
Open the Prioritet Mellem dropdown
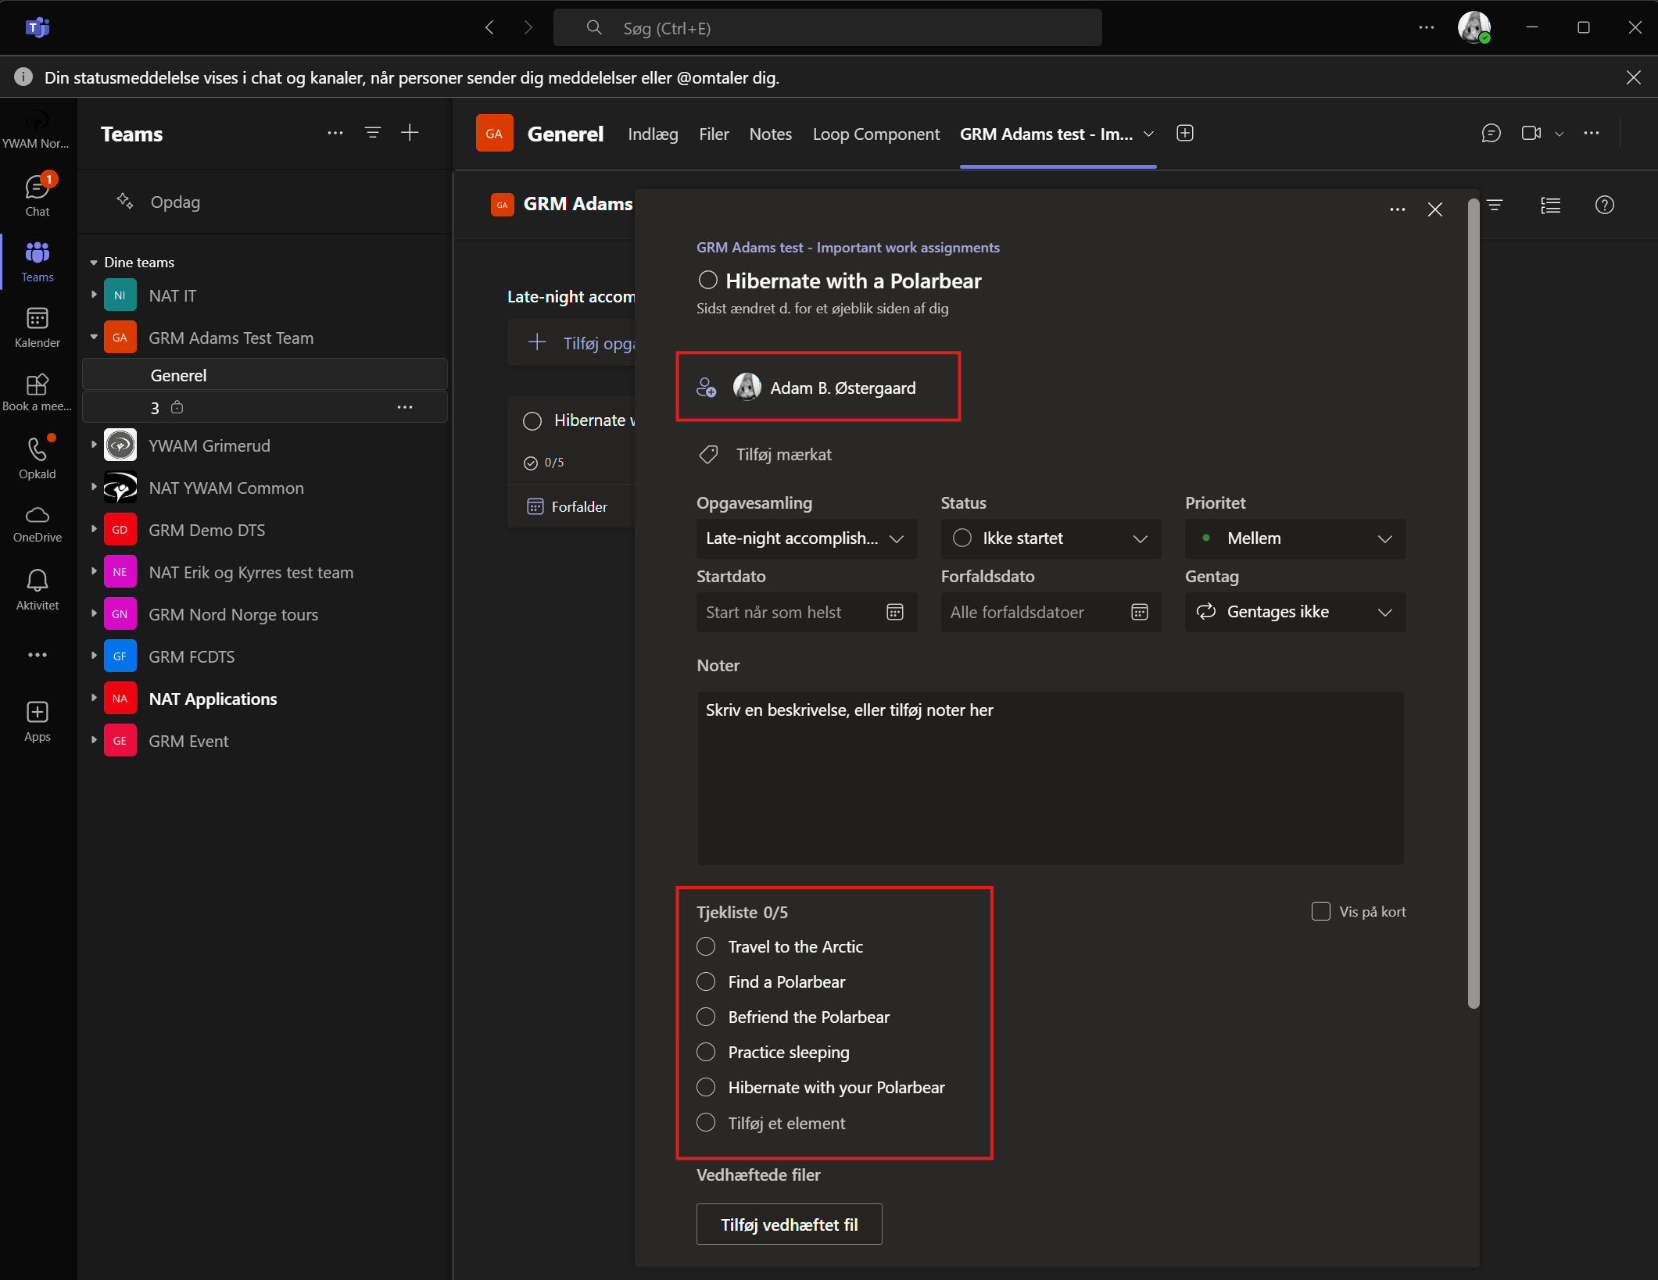1295,538
